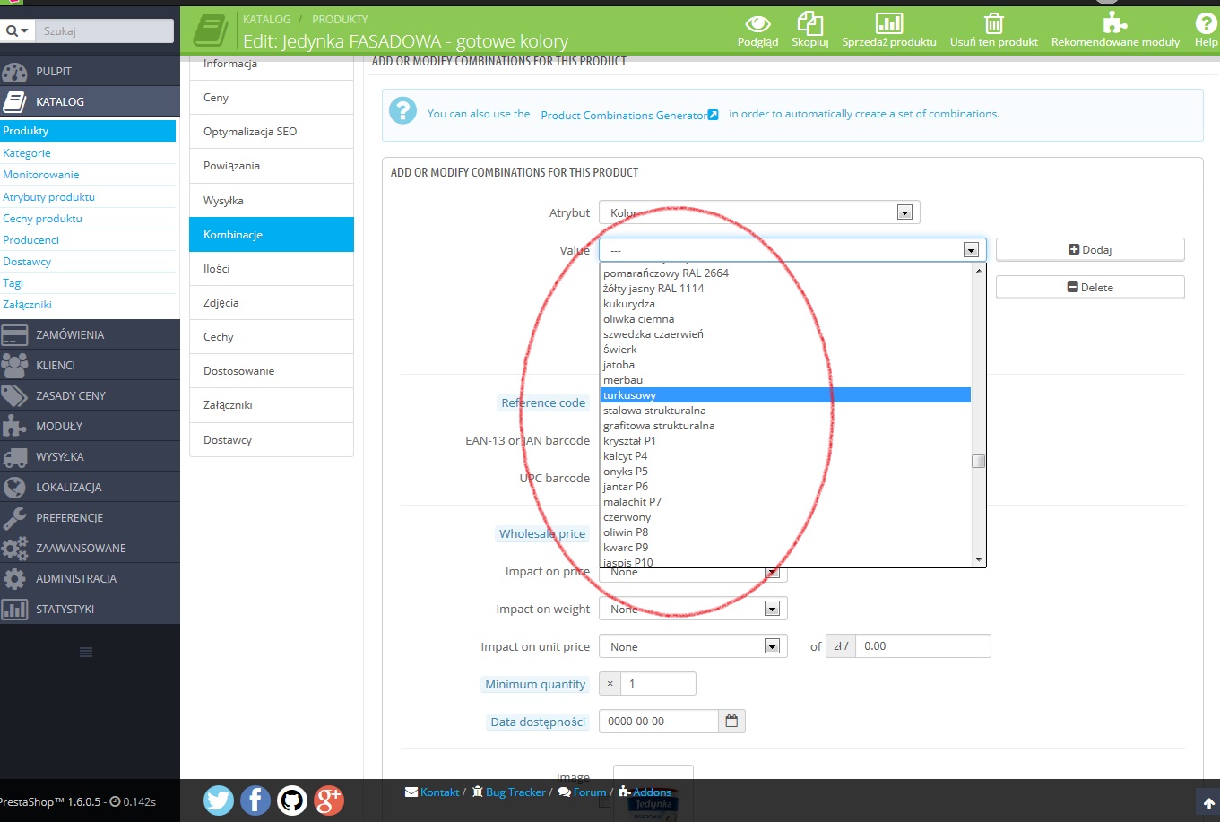Click the Szukaj search field
The height and width of the screenshot is (822, 1220).
(106, 30)
